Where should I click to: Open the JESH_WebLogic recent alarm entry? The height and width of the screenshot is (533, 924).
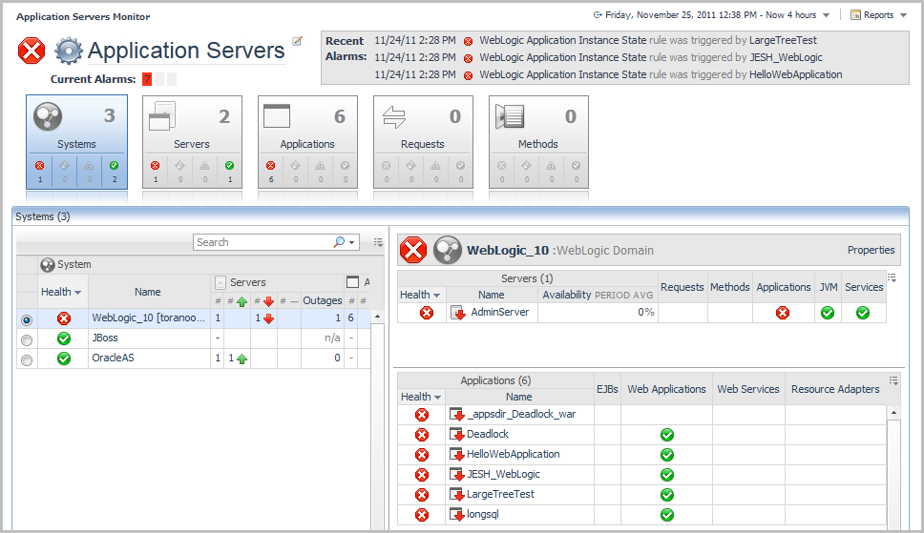651,58
